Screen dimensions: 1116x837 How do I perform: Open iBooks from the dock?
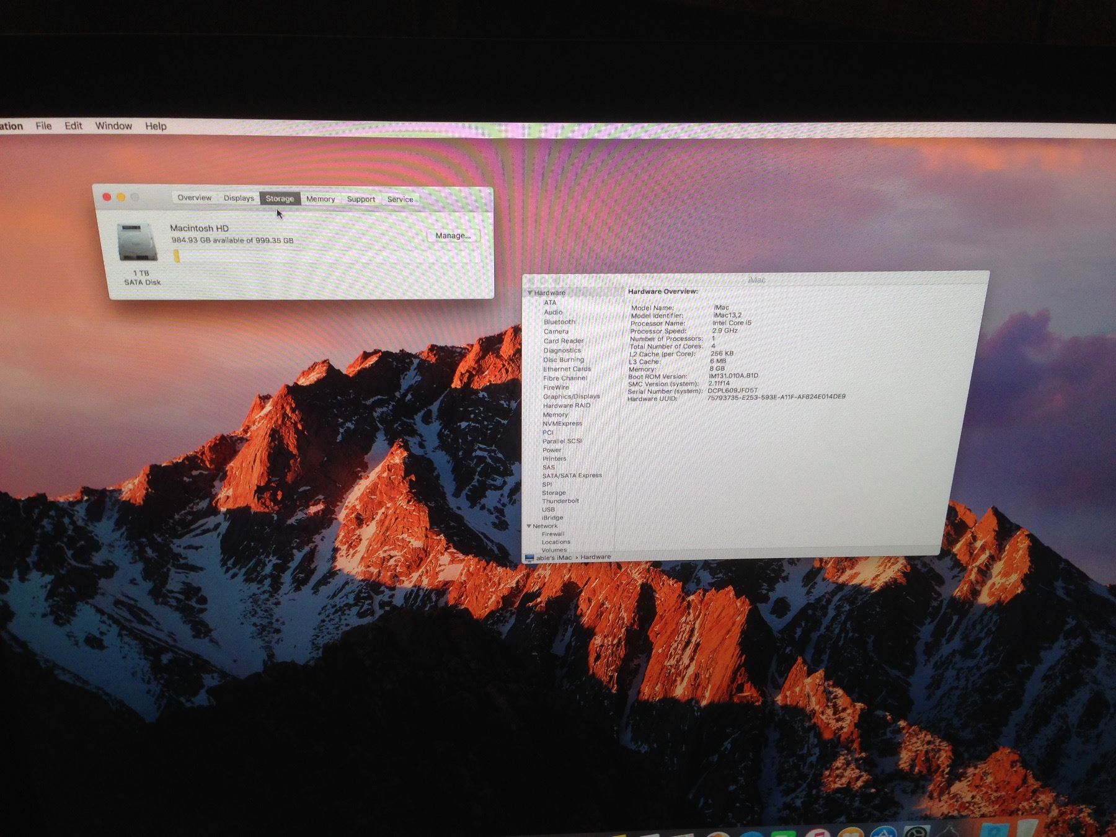point(852,833)
